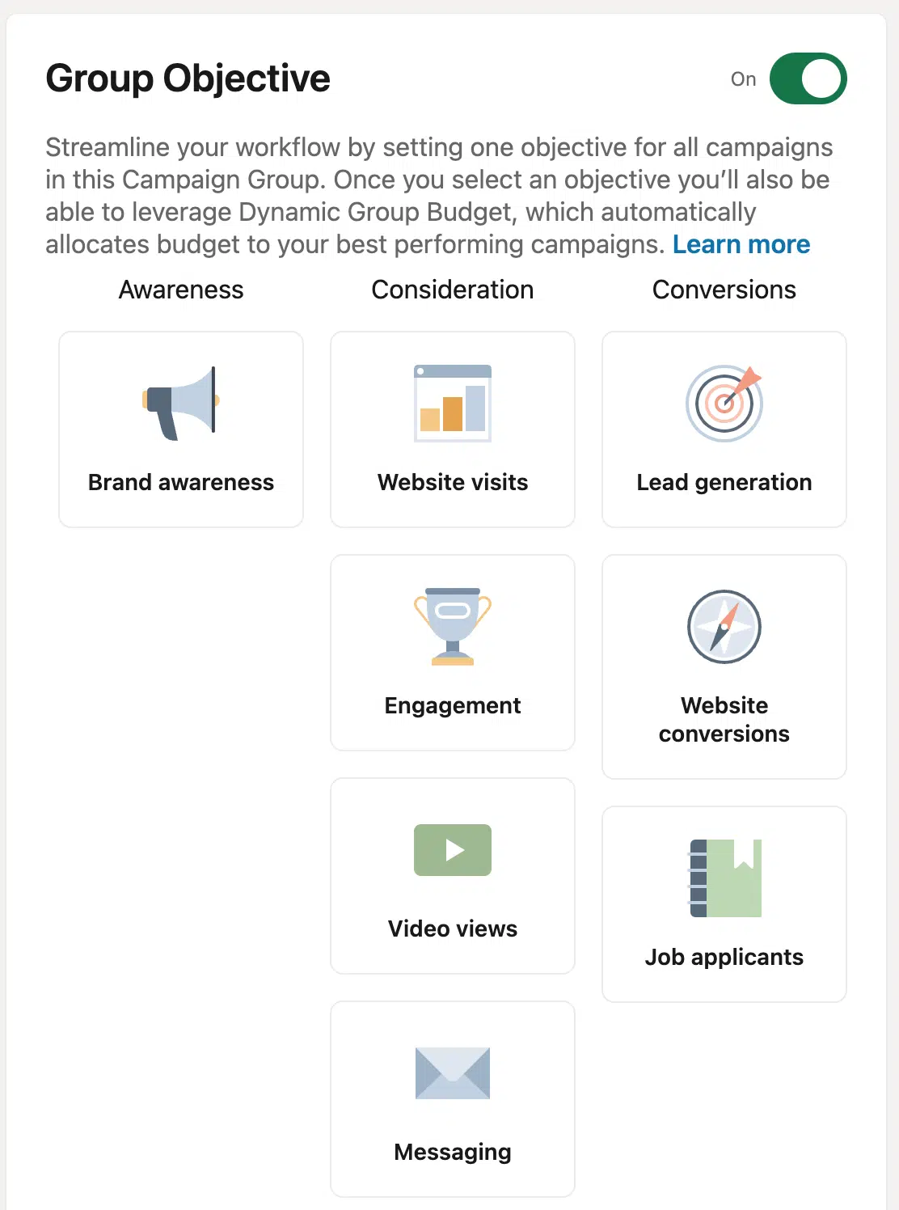This screenshot has height=1210, width=899.
Task: Click the Awareness column header
Action: (180, 289)
